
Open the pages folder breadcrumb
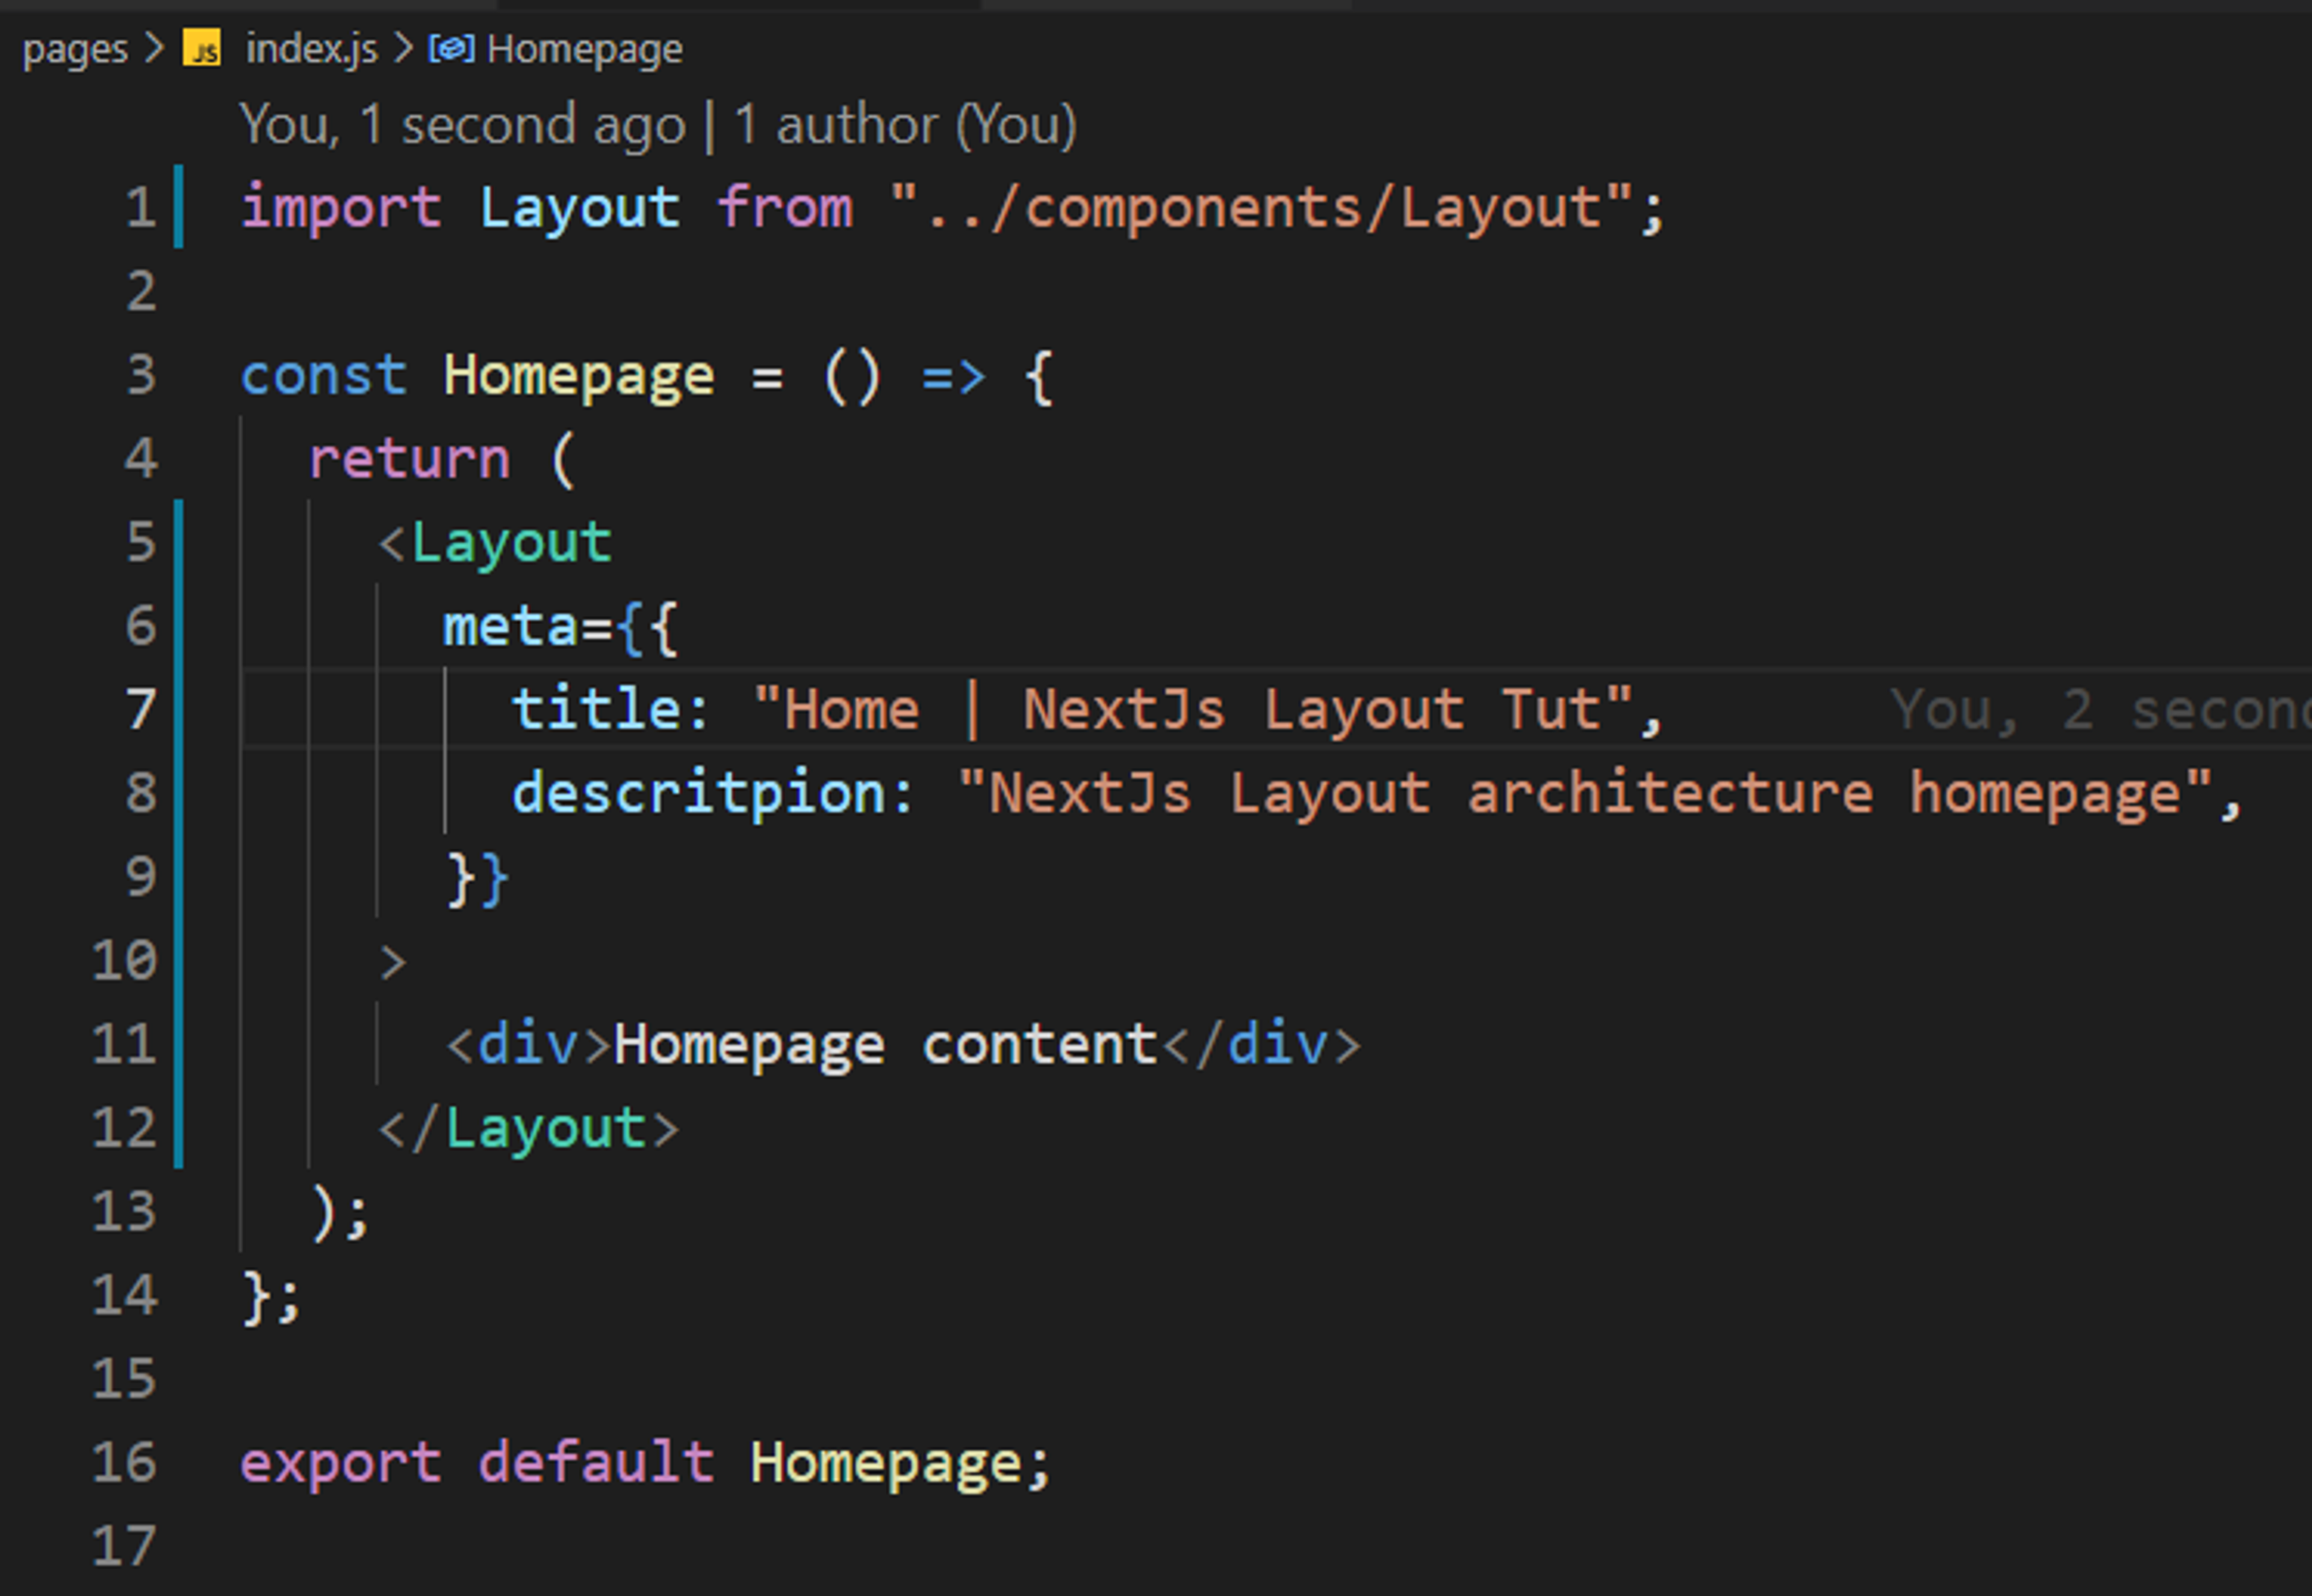[75, 49]
